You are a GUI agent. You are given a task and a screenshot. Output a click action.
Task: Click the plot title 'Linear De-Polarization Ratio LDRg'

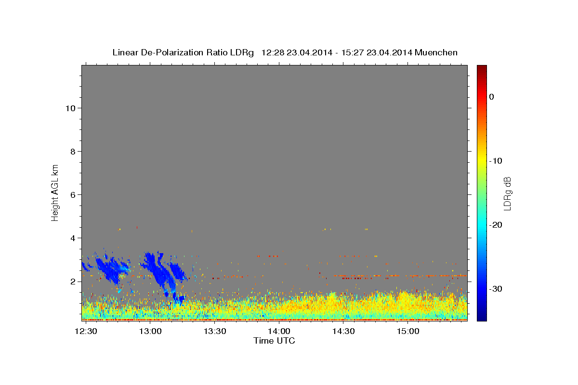183,52
